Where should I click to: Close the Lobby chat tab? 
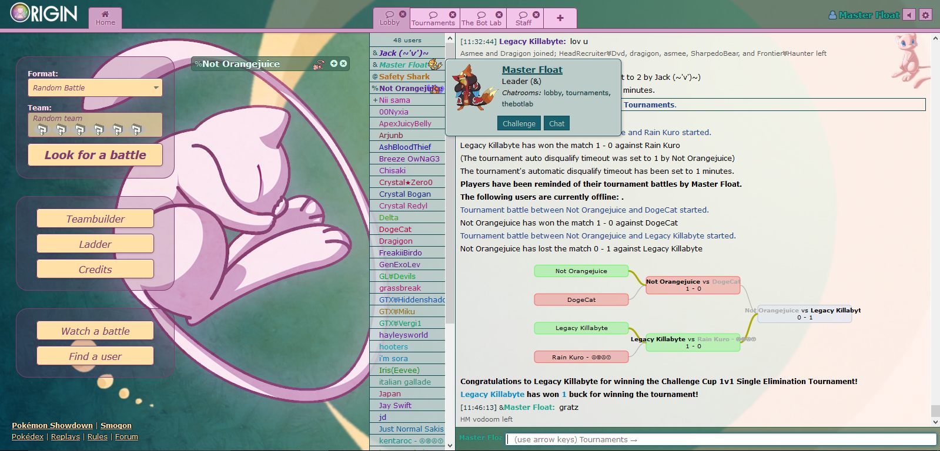(x=403, y=14)
